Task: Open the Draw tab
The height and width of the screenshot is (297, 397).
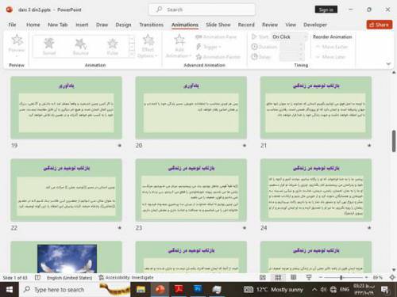Action: coord(102,25)
